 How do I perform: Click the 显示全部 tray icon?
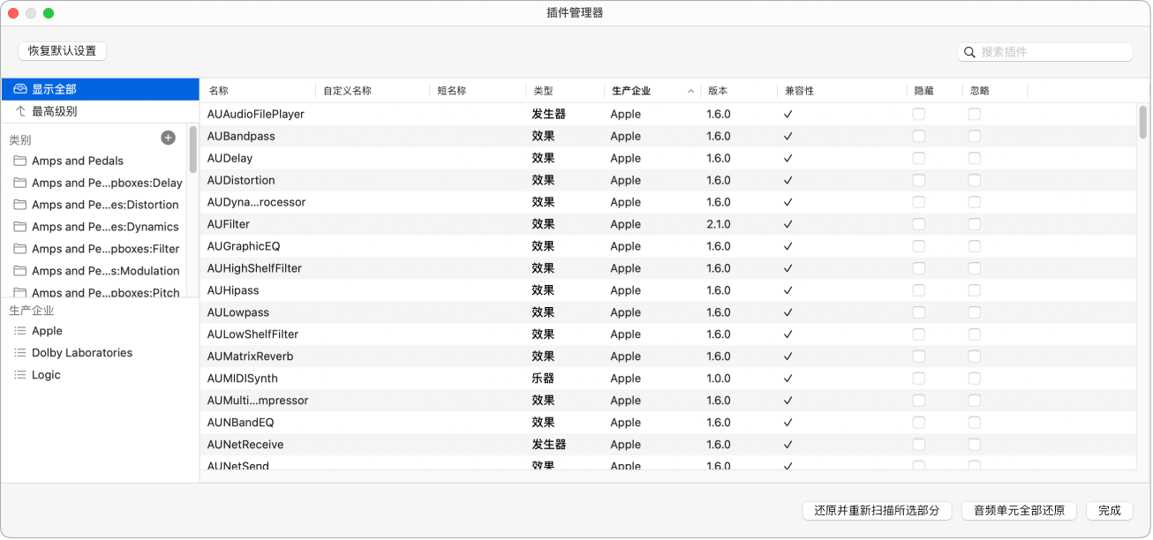pos(19,89)
